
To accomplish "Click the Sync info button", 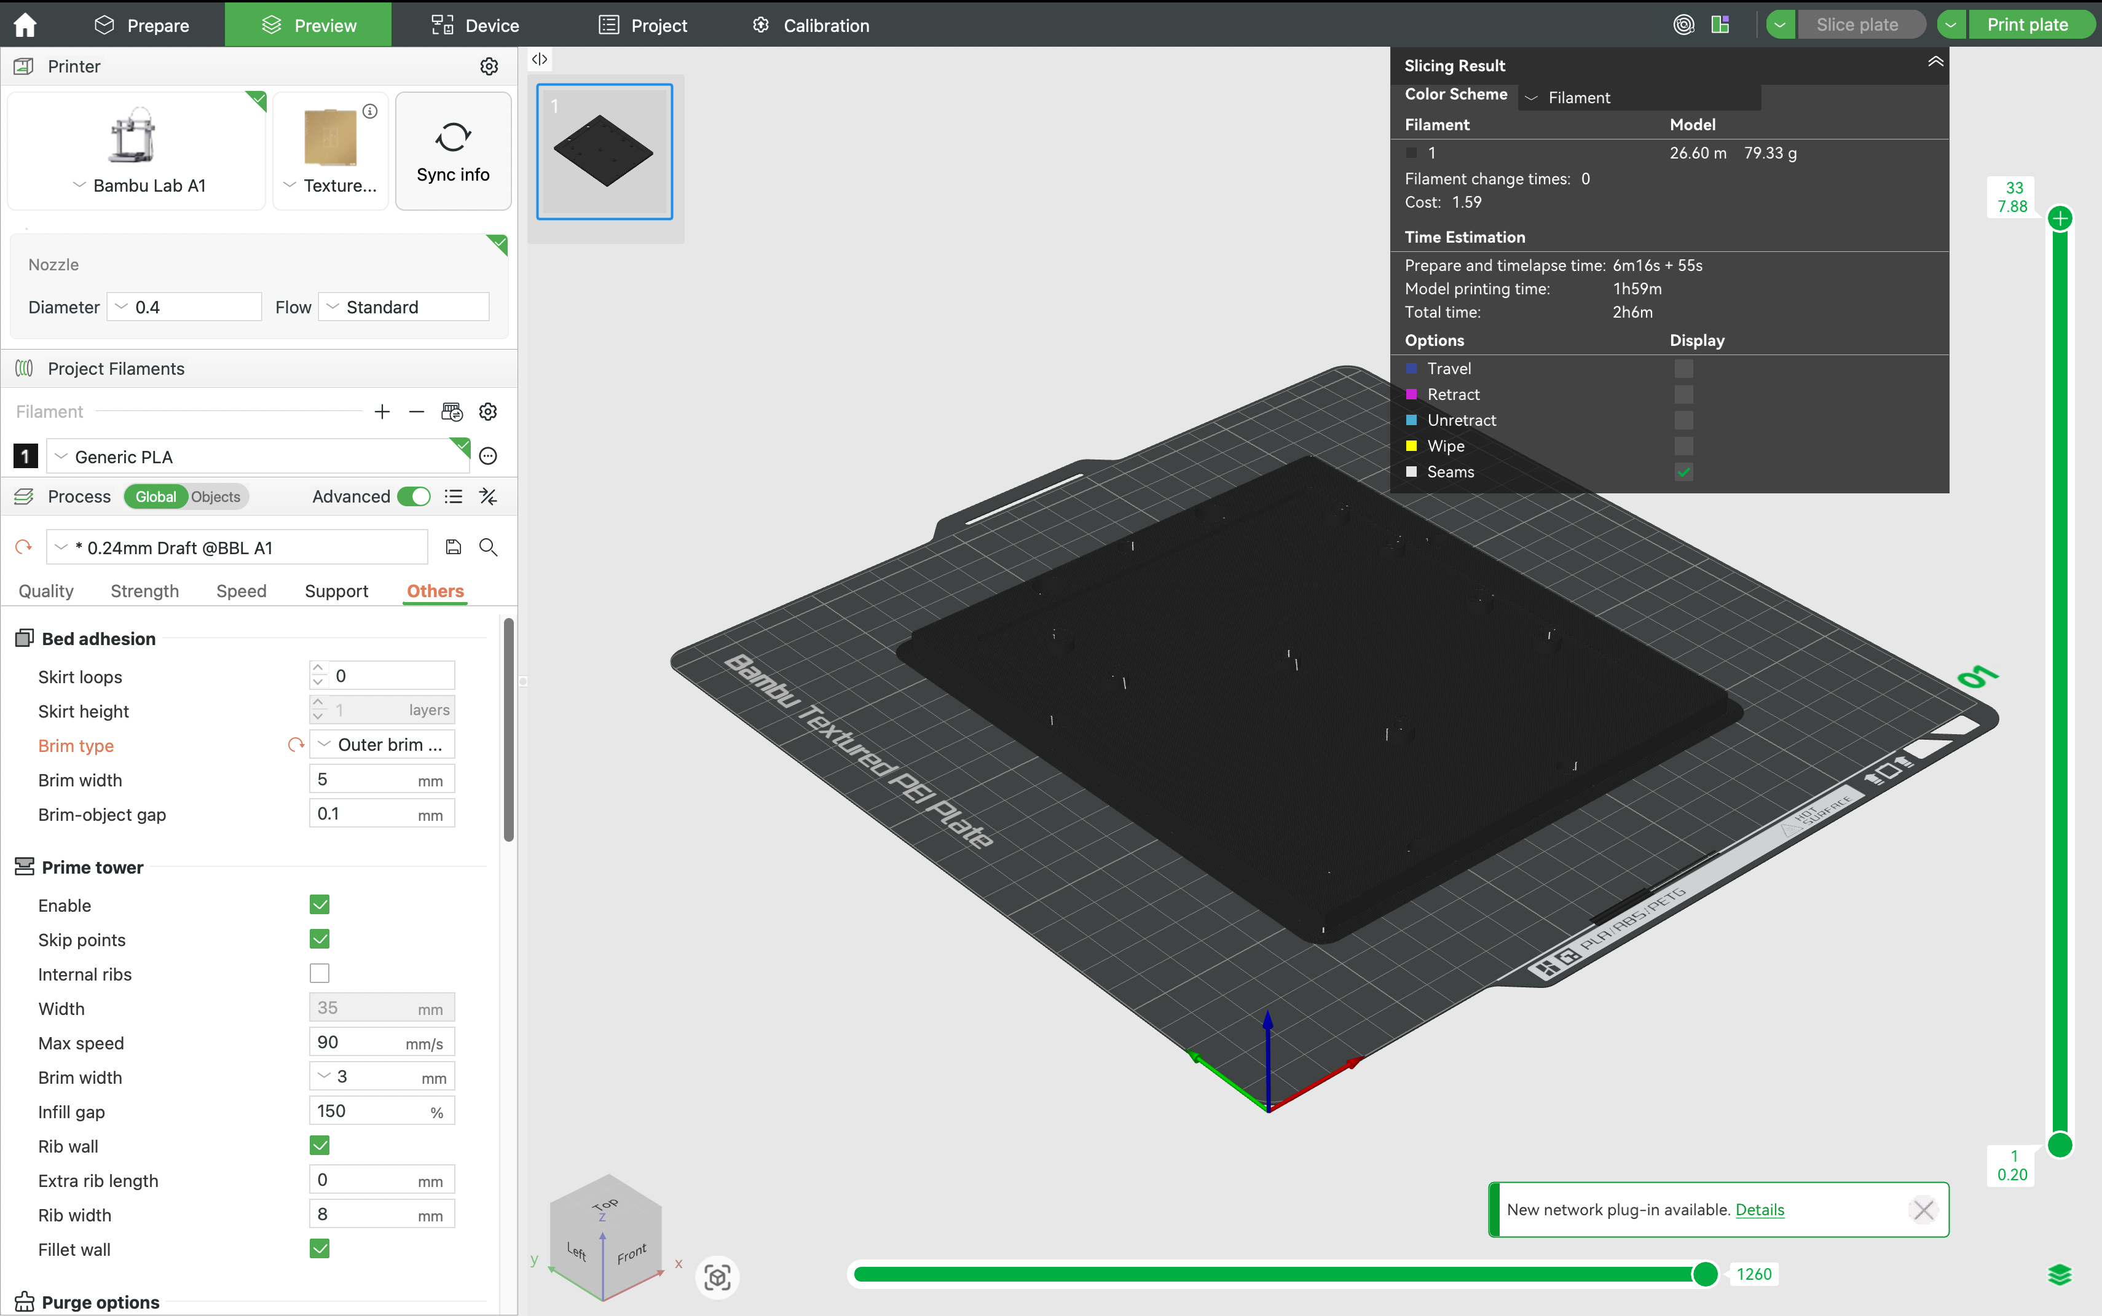I will [453, 151].
